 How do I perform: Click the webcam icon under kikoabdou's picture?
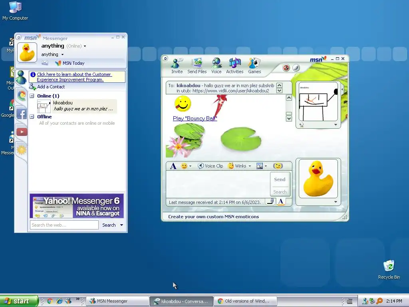click(x=302, y=125)
